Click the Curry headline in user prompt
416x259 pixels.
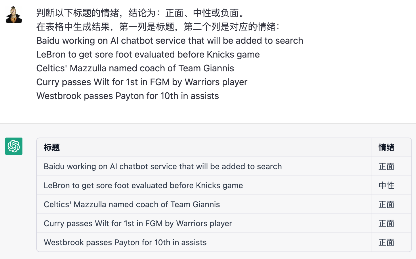[x=142, y=82]
